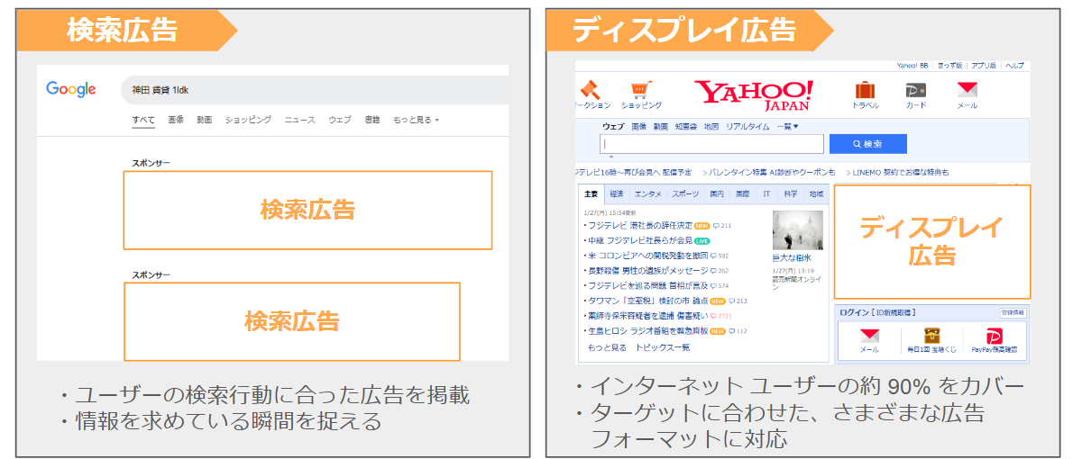Screen dimensions: 1073x459
Task: Open the Travel suitcase icon
Action: click(865, 89)
